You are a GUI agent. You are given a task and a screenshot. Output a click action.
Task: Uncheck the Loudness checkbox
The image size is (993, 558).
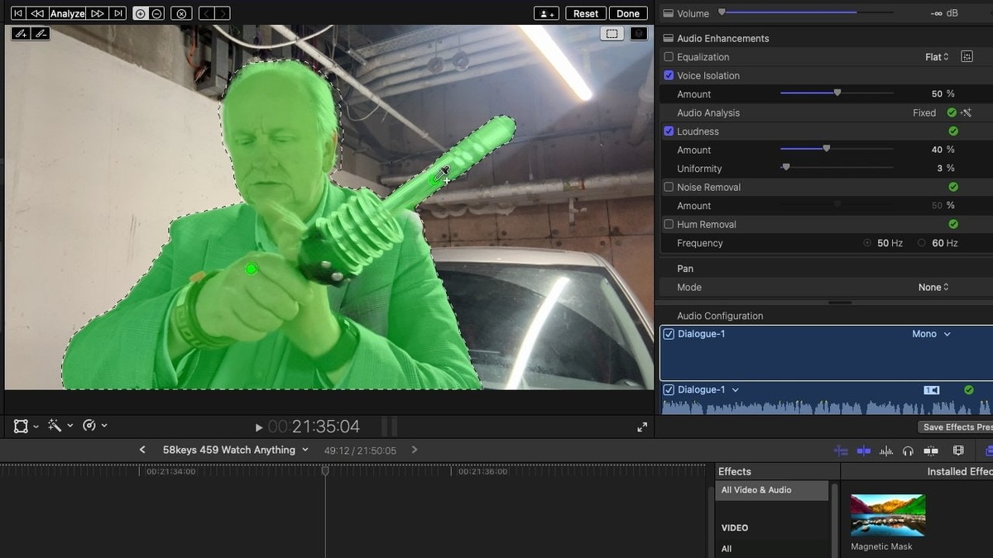click(669, 131)
